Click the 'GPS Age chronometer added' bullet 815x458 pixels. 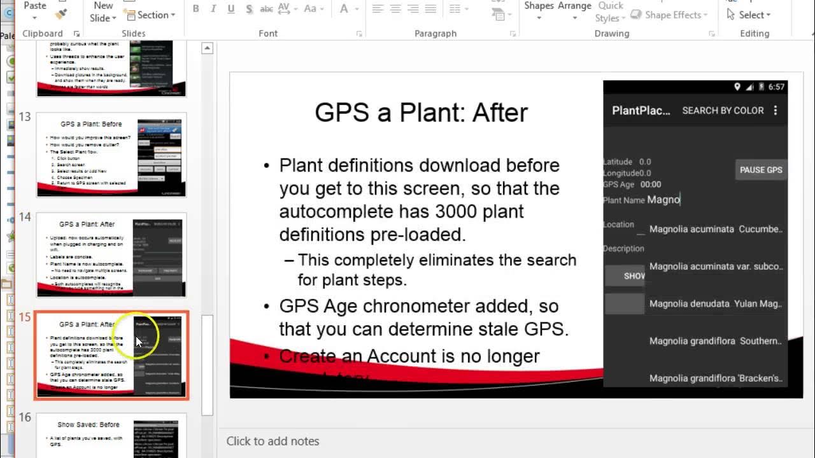coord(423,317)
